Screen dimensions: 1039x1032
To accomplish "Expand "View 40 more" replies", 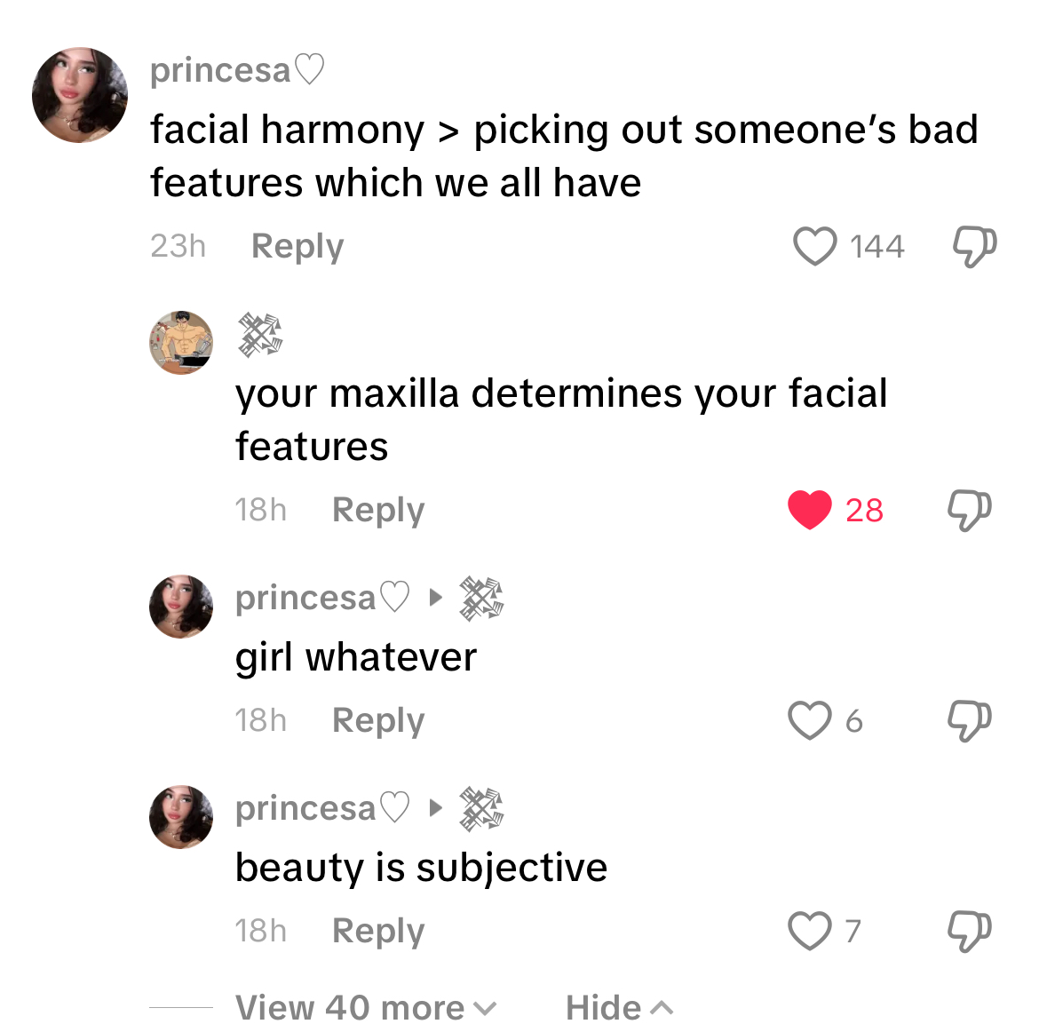I will [x=365, y=1008].
